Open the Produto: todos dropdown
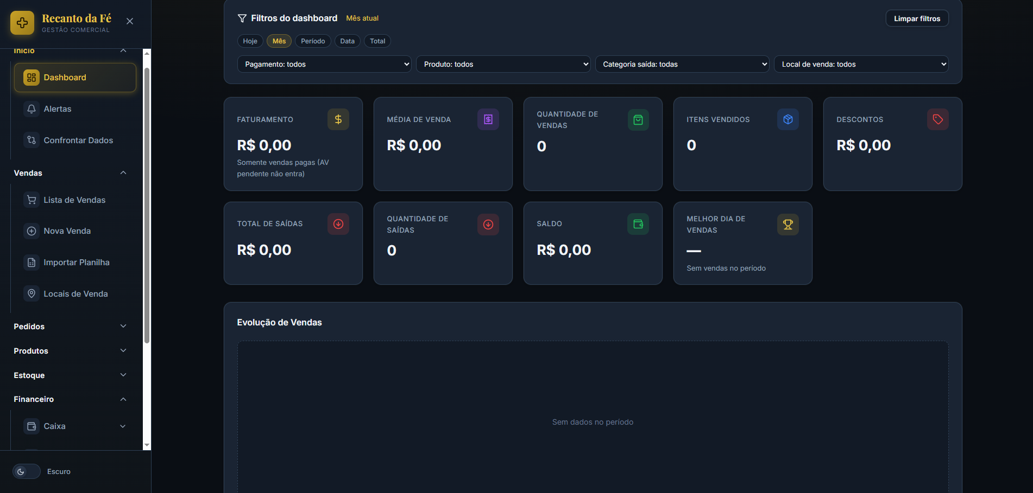Image resolution: width=1033 pixels, height=493 pixels. click(503, 64)
